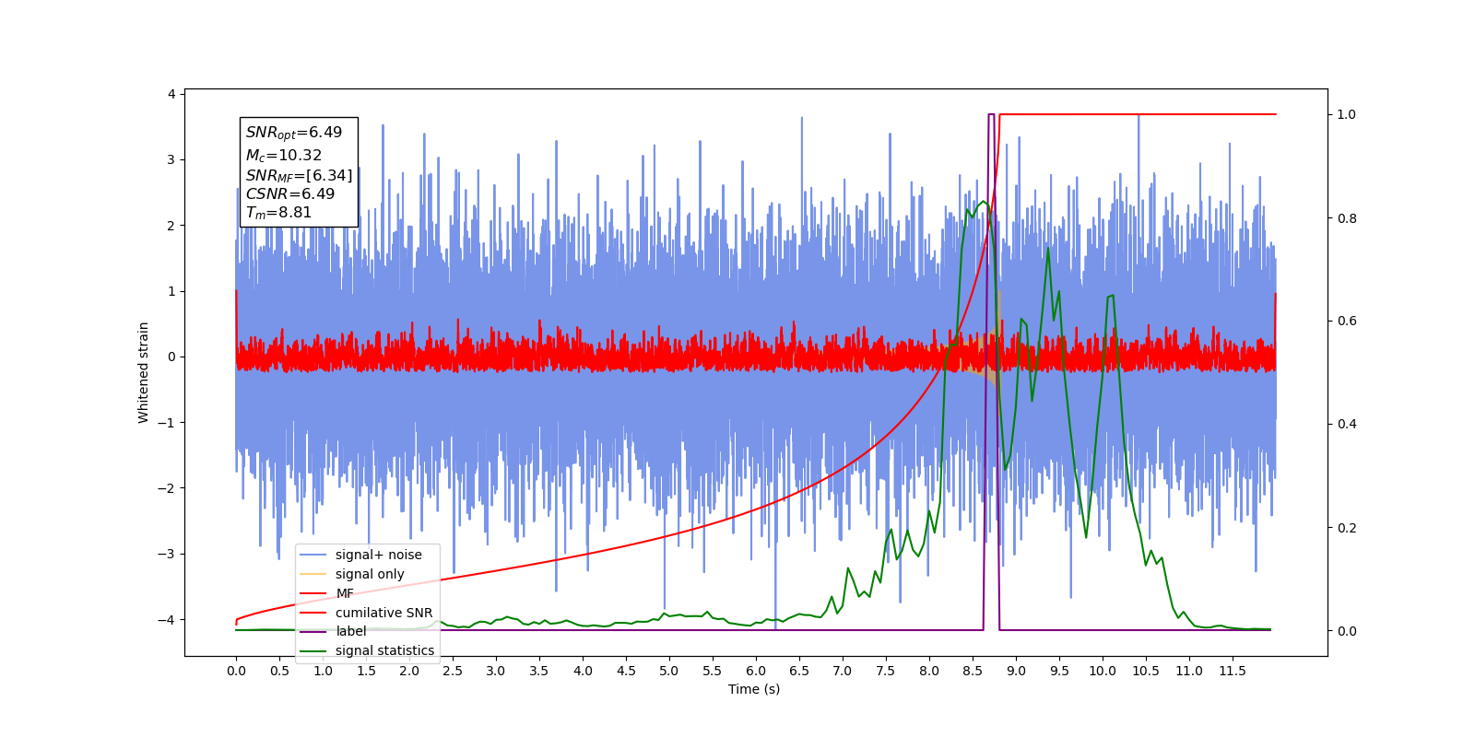This screenshot has width=1475, height=737.
Task: Click the 6.5 tick on the time axis
Action: 799,671
